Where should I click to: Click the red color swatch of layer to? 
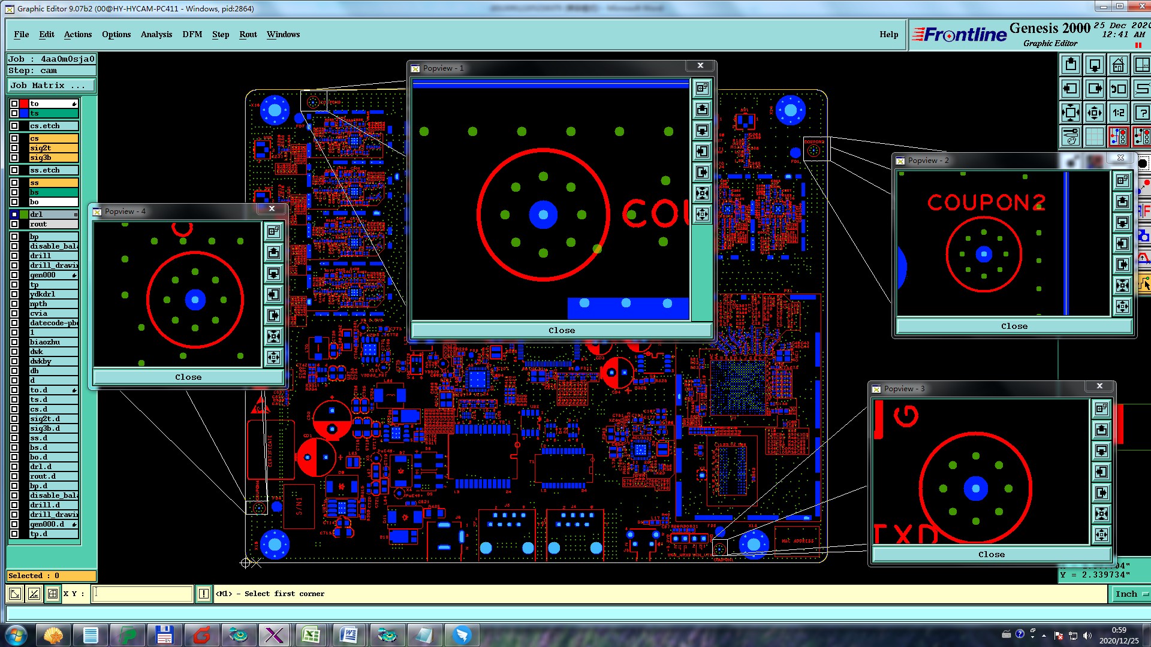tap(24, 104)
